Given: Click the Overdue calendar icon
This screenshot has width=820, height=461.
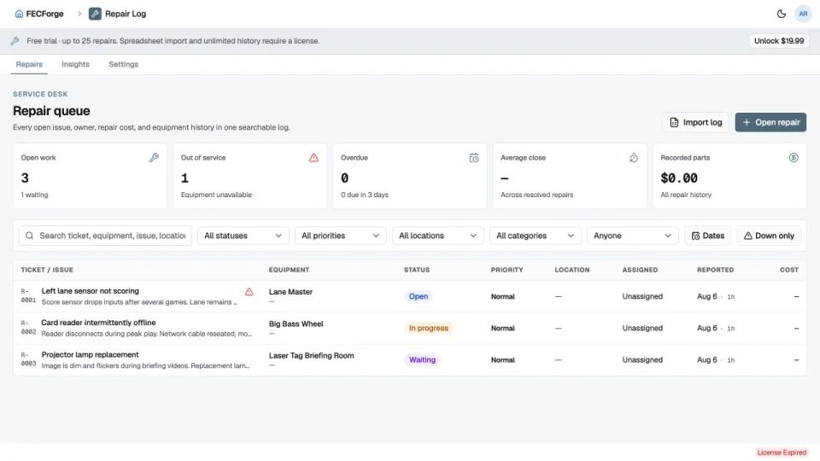Looking at the screenshot, I should [474, 157].
